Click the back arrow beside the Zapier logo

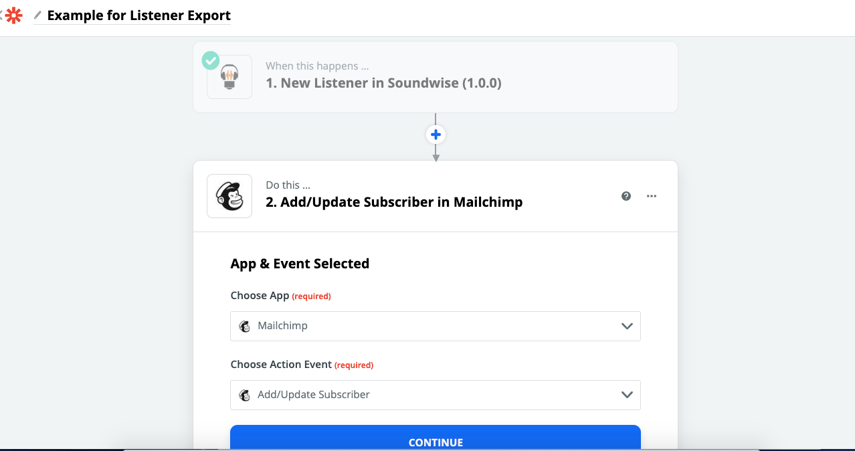pos(1,15)
